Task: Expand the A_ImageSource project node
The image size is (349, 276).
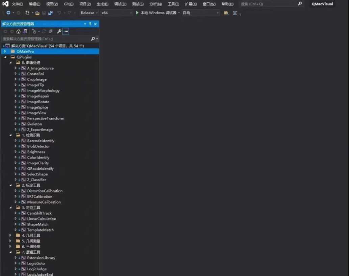Action: [16, 68]
